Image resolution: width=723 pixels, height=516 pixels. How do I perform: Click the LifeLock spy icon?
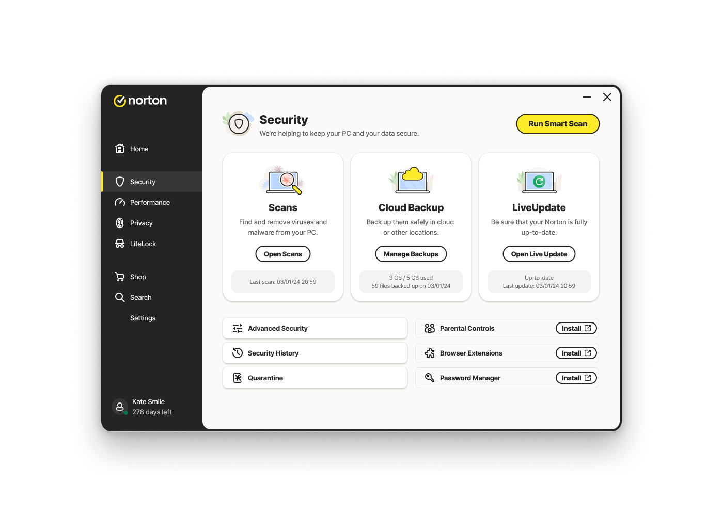pyautogui.click(x=120, y=244)
